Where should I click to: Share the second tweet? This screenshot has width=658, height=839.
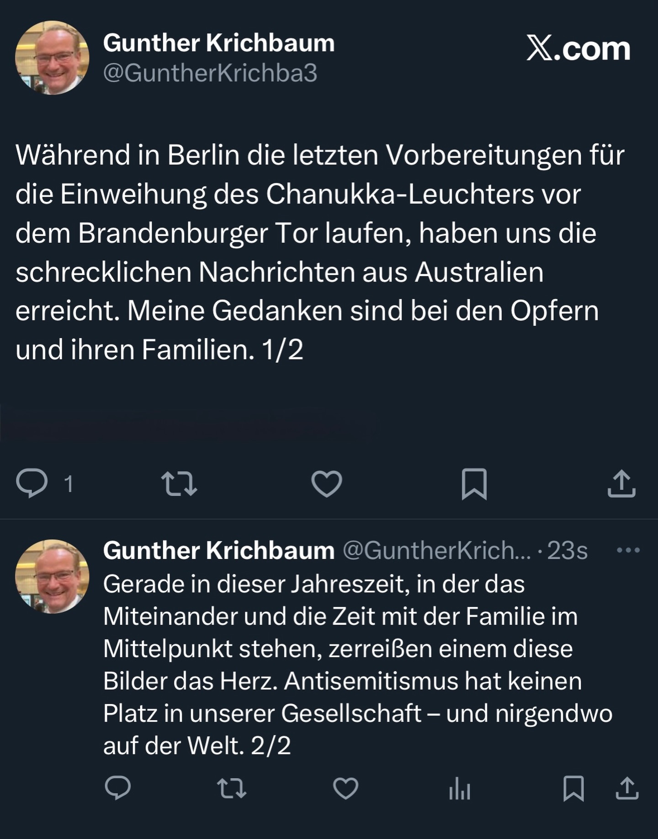pos(627,788)
